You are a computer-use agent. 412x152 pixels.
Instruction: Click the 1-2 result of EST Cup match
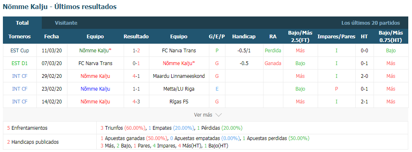[x=136, y=51]
